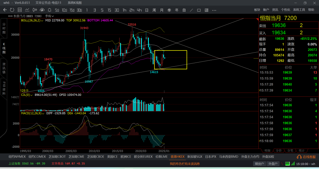Open the 系统工具 menu
Screen dimensions: 319x169
[x=299, y=10]
